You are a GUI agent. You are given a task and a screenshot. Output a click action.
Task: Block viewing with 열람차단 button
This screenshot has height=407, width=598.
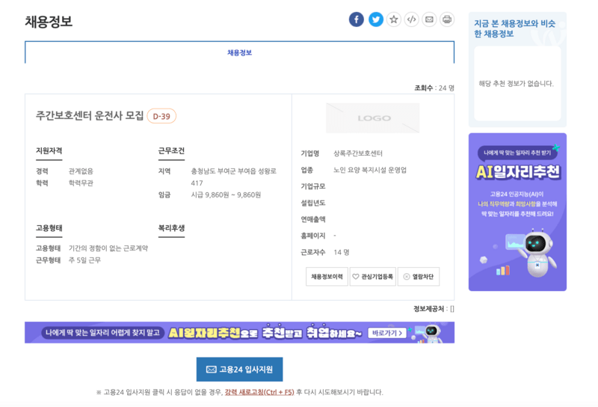419,276
